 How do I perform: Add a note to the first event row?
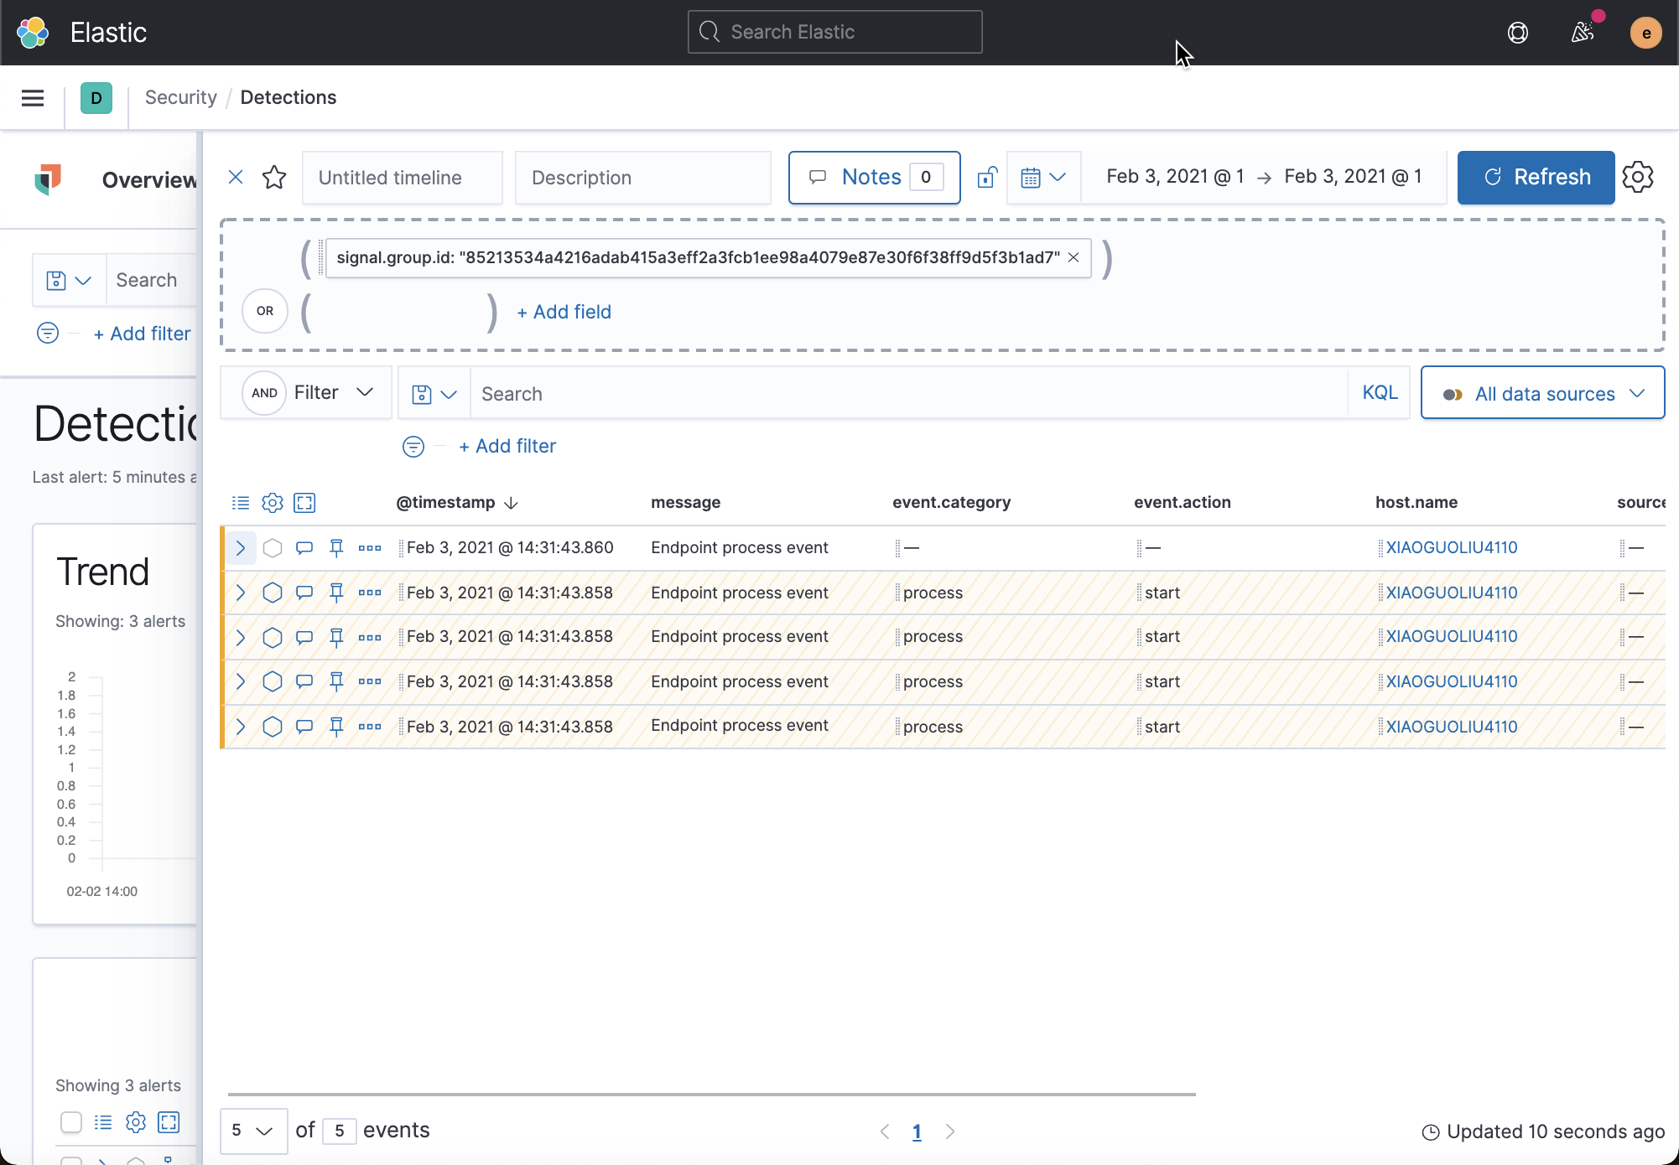(304, 547)
